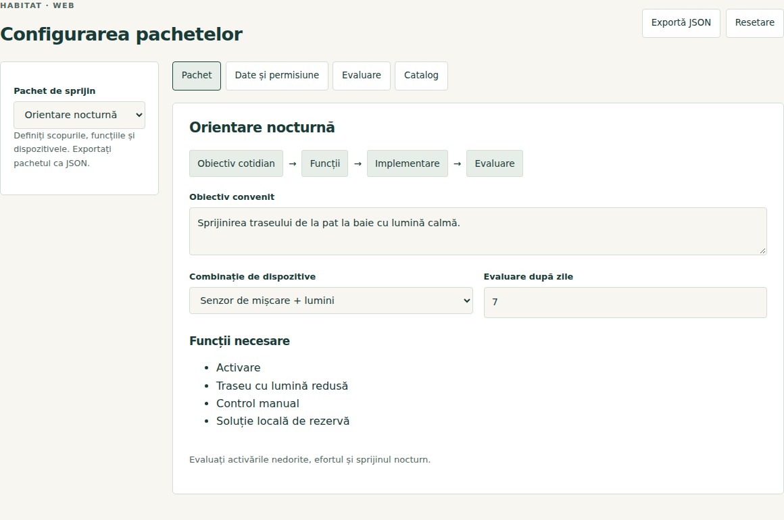Go to the Catalog tab
Viewport: 784px width, 520px height.
pyautogui.click(x=421, y=76)
